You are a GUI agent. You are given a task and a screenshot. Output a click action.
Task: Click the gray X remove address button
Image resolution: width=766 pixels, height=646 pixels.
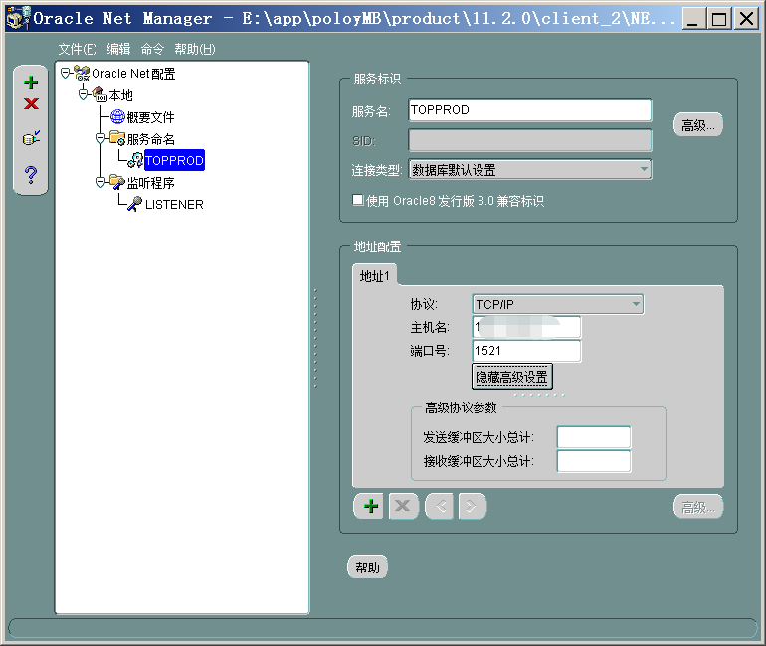coord(403,506)
